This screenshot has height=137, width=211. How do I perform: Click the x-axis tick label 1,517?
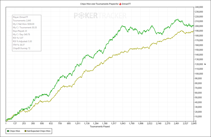[x=114, y=123]
